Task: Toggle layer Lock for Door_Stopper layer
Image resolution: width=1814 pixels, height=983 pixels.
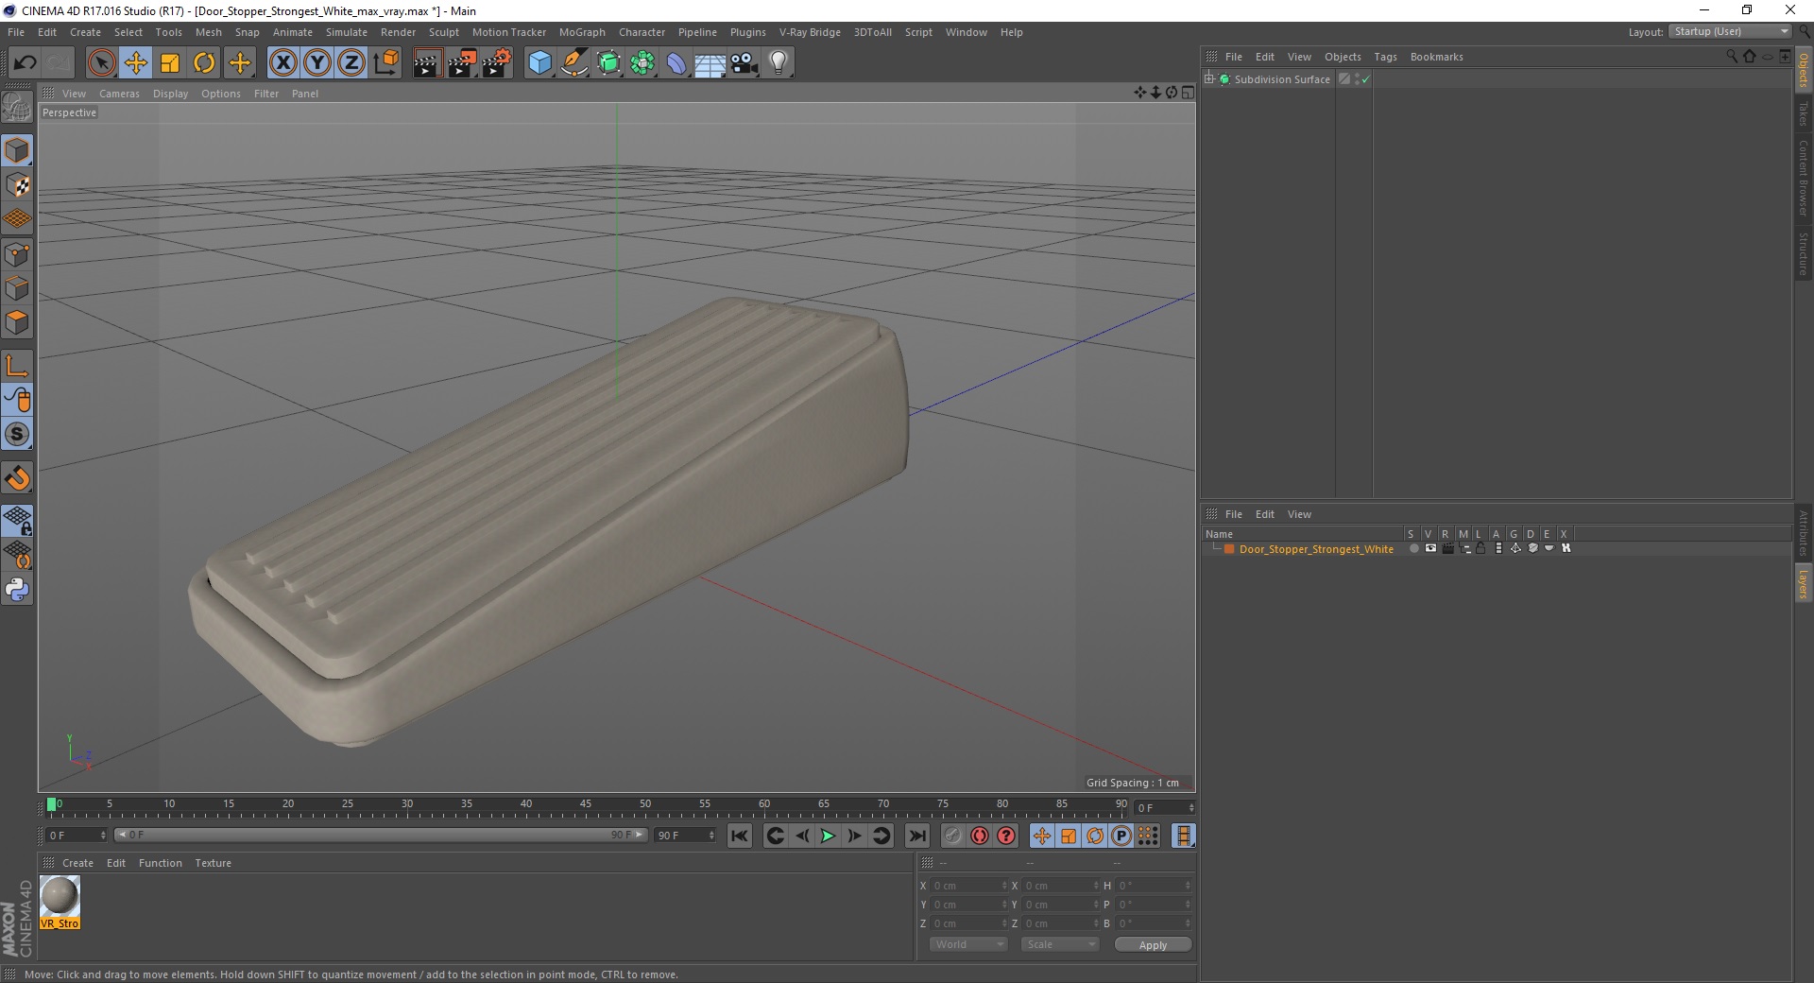Action: [x=1481, y=549]
